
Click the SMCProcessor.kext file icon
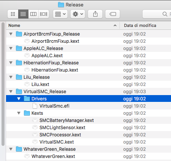click(x=35, y=135)
